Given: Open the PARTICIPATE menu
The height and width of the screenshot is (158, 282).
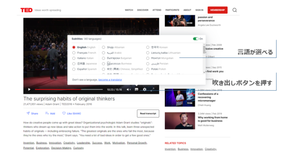Looking at the screenshot, I should tap(172, 10).
